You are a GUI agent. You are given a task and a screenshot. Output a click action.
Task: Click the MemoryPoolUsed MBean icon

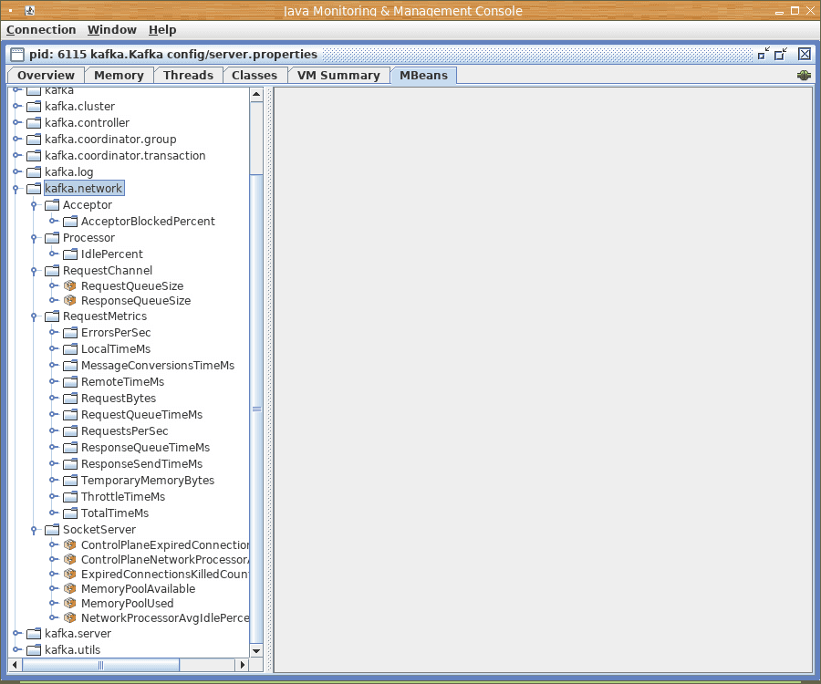click(69, 604)
